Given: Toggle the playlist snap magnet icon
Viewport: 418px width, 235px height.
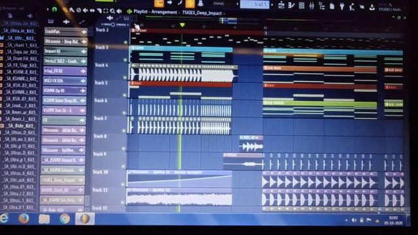Looking at the screenshot, I should (x=55, y=10).
